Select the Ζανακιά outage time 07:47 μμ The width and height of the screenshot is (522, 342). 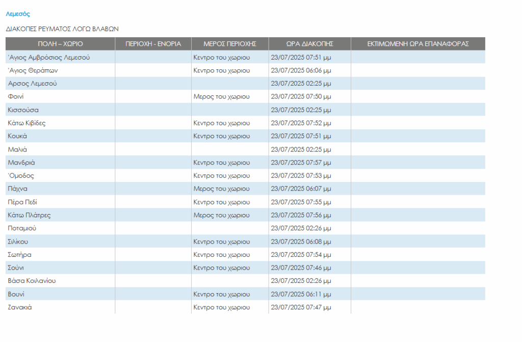pos(301,308)
